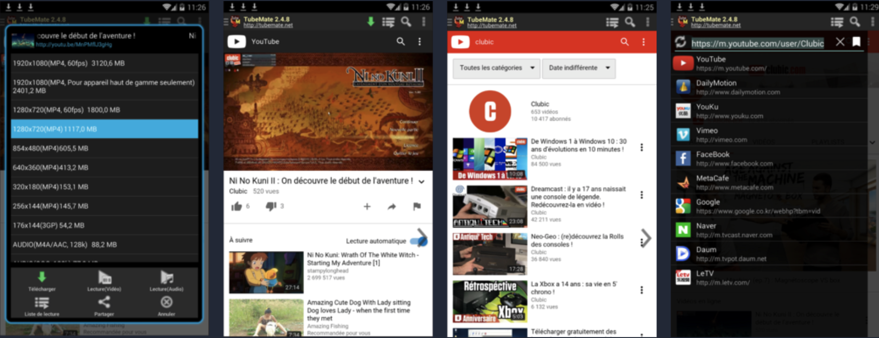Select 1280x720(MP4) 1117,0 MB format
The width and height of the screenshot is (879, 338).
pos(104,129)
